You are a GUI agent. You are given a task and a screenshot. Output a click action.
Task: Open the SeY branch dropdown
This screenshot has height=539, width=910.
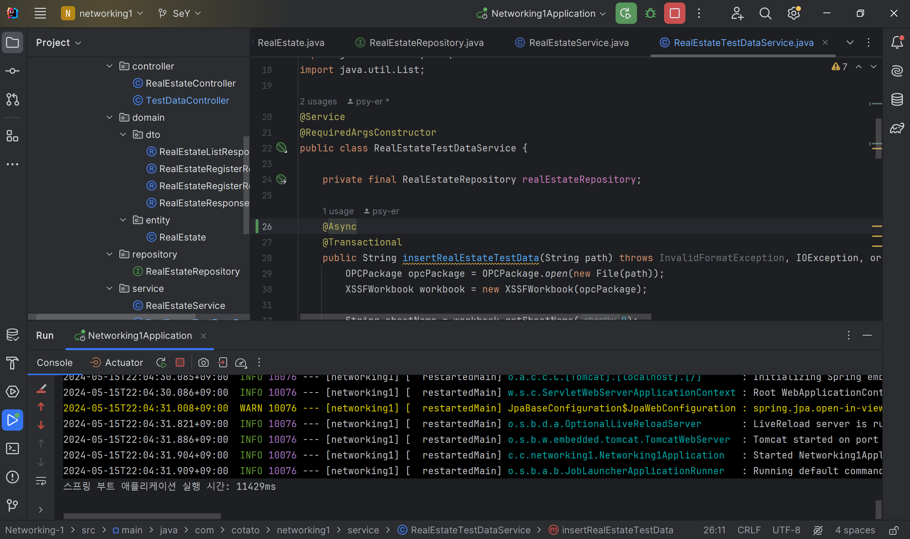pos(181,14)
